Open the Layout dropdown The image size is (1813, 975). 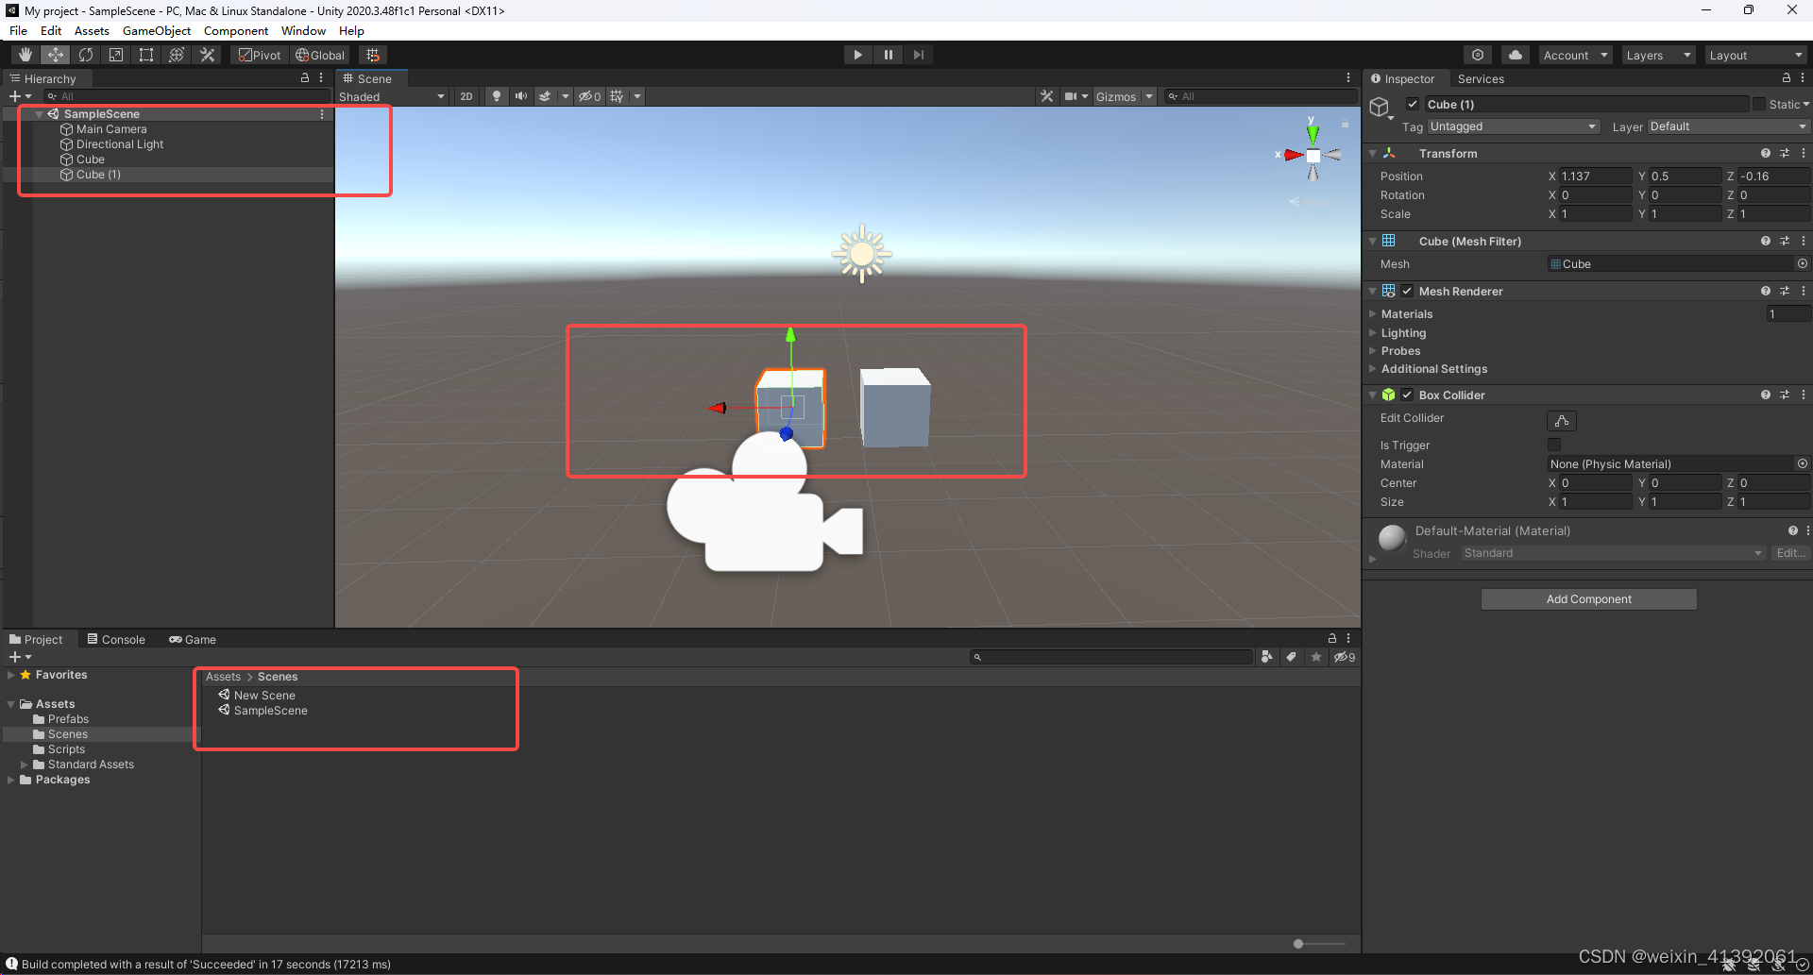click(x=1754, y=54)
